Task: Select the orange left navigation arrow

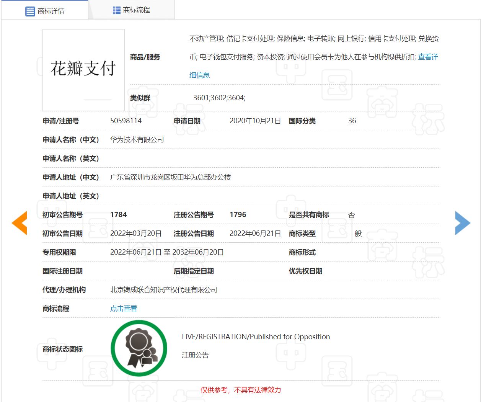Action: point(19,222)
